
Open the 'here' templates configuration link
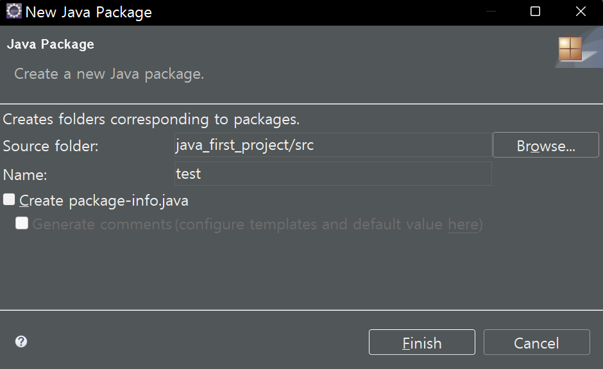pos(463,224)
